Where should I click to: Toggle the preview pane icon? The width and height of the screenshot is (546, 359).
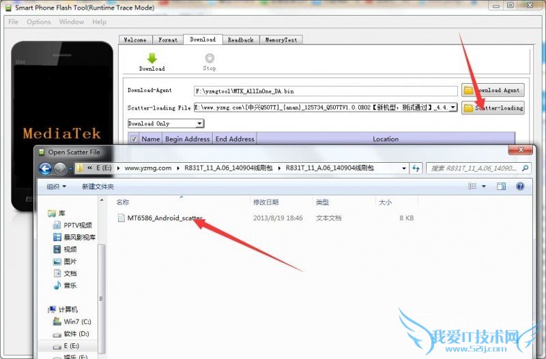click(501, 186)
